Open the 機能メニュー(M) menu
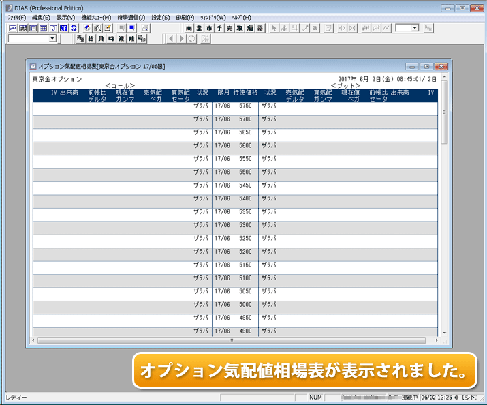This screenshot has height=405, width=487. click(x=95, y=17)
